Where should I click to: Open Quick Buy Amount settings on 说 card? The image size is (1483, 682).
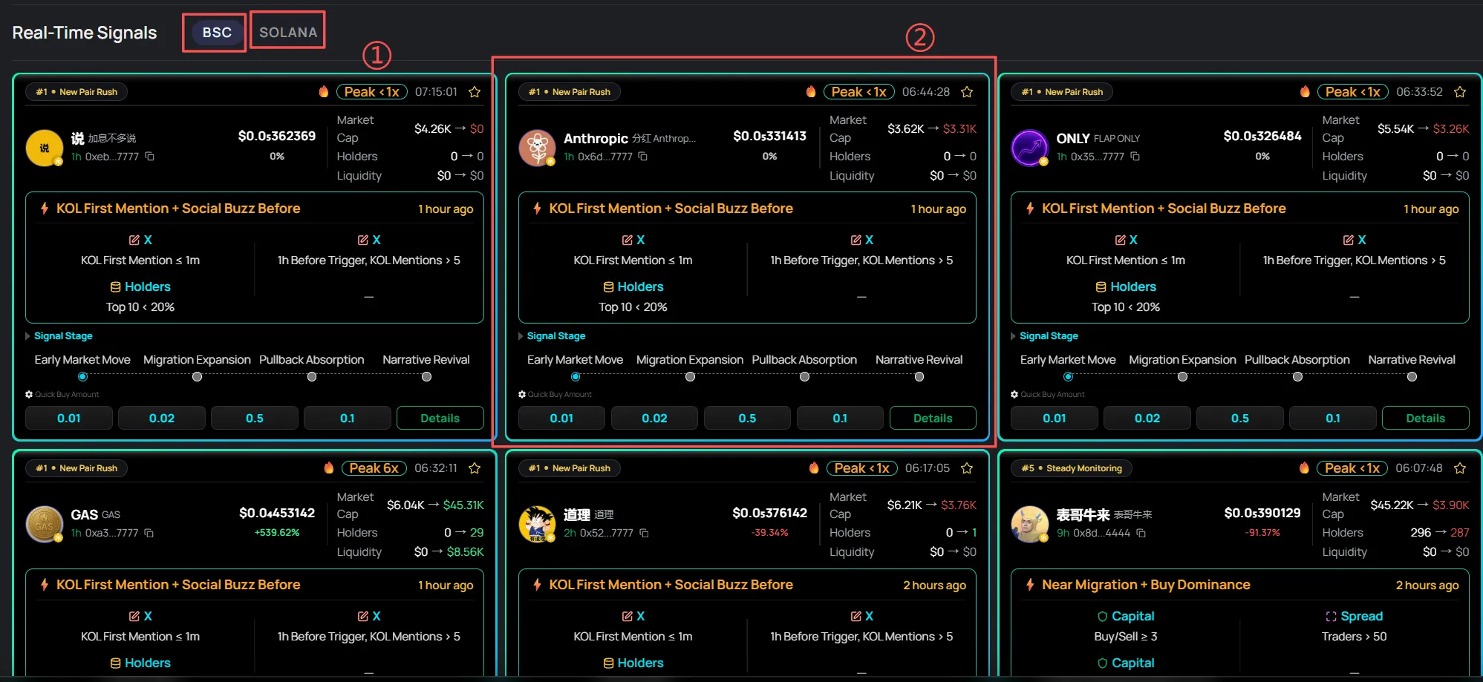(29, 395)
